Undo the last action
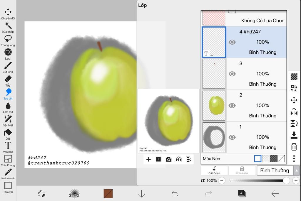 [175, 194]
